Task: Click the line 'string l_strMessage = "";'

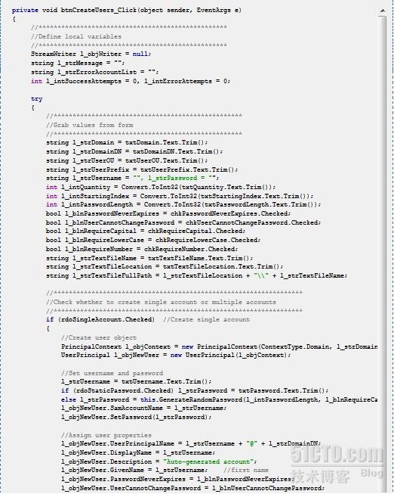Action: [x=78, y=63]
